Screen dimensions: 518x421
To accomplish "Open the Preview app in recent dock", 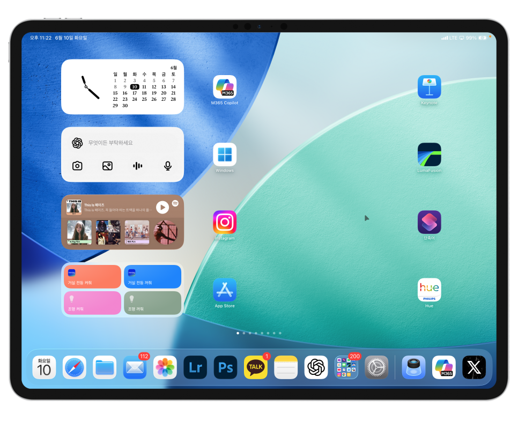I will (413, 367).
